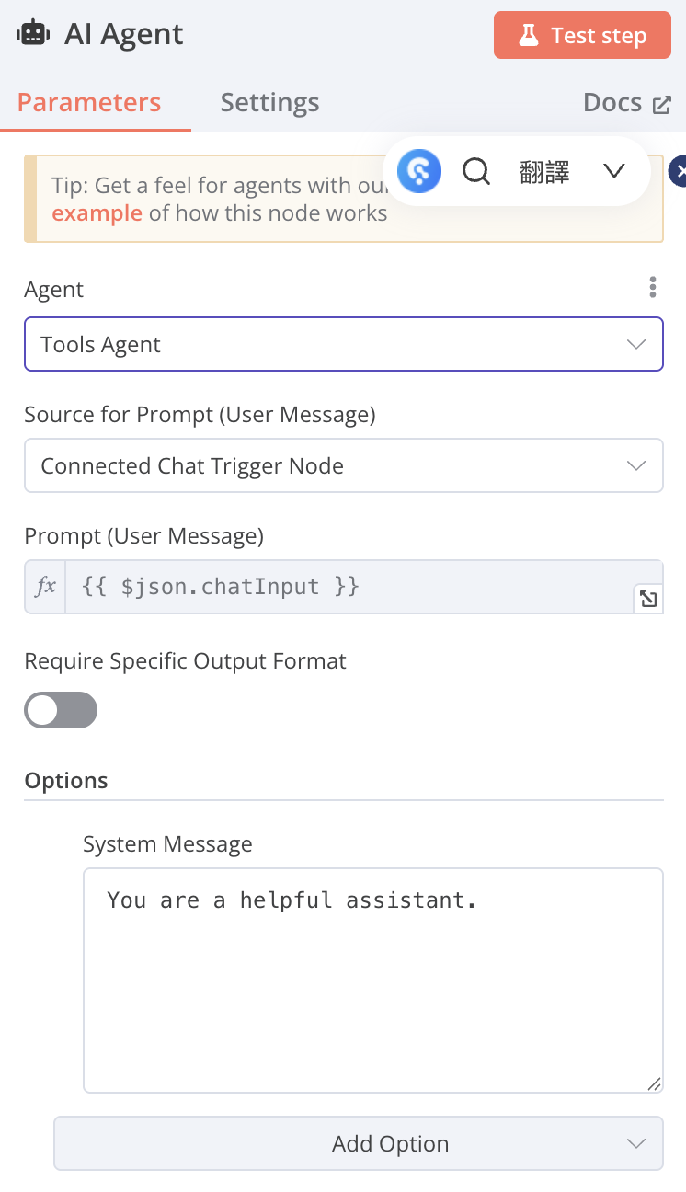This screenshot has width=686, height=1192.
Task: Open the Connected Chat Trigger Node dropdown
Action: click(343, 465)
